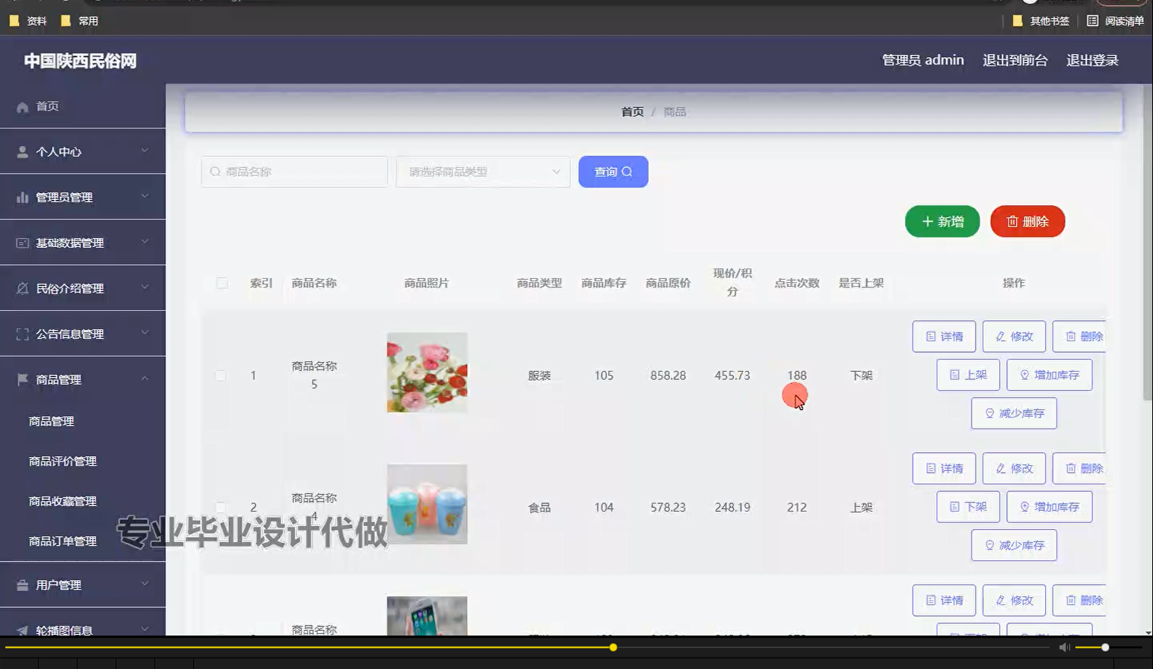Open the 请选择商品类型 dropdown
The width and height of the screenshot is (1153, 669).
pos(482,172)
